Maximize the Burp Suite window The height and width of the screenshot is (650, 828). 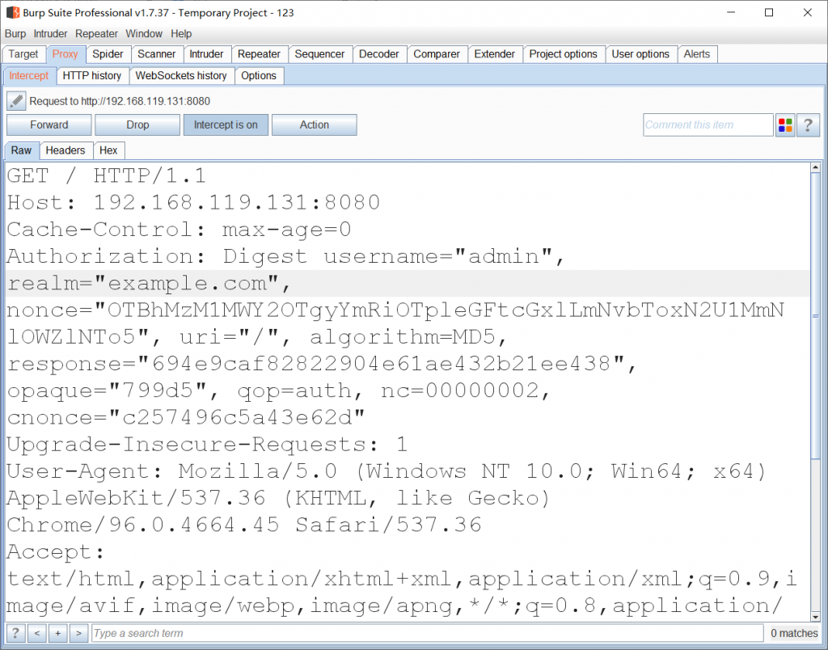tap(770, 12)
